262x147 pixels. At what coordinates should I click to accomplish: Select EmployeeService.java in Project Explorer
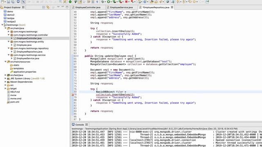coord(28,58)
